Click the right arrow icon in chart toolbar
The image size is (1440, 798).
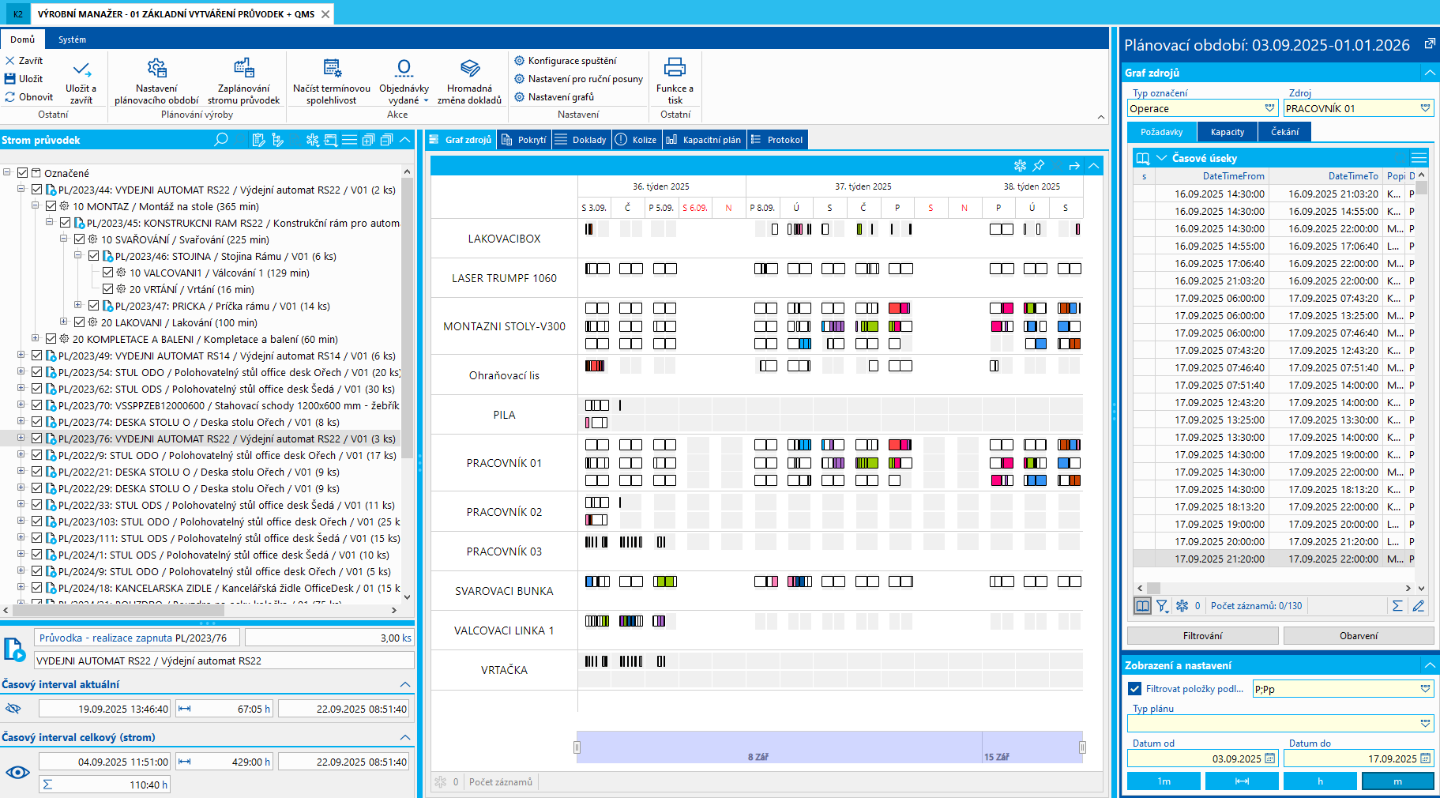pos(1074,166)
